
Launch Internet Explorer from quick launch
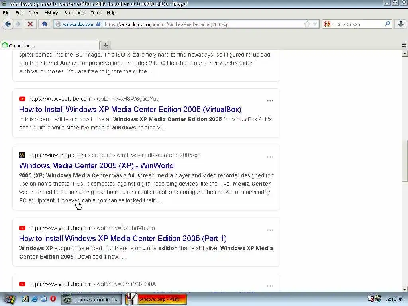(34, 299)
